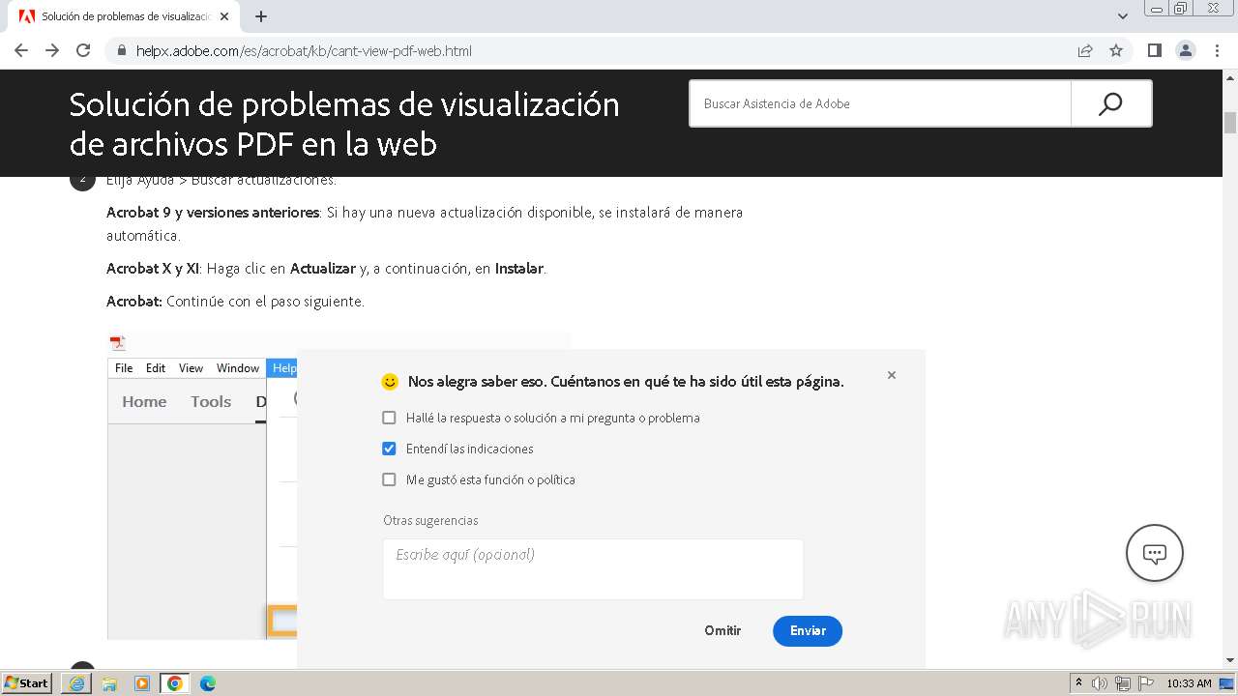Screen dimensions: 1238x696
Task: Click the volume speaker tray icon
Action: [1100, 683]
